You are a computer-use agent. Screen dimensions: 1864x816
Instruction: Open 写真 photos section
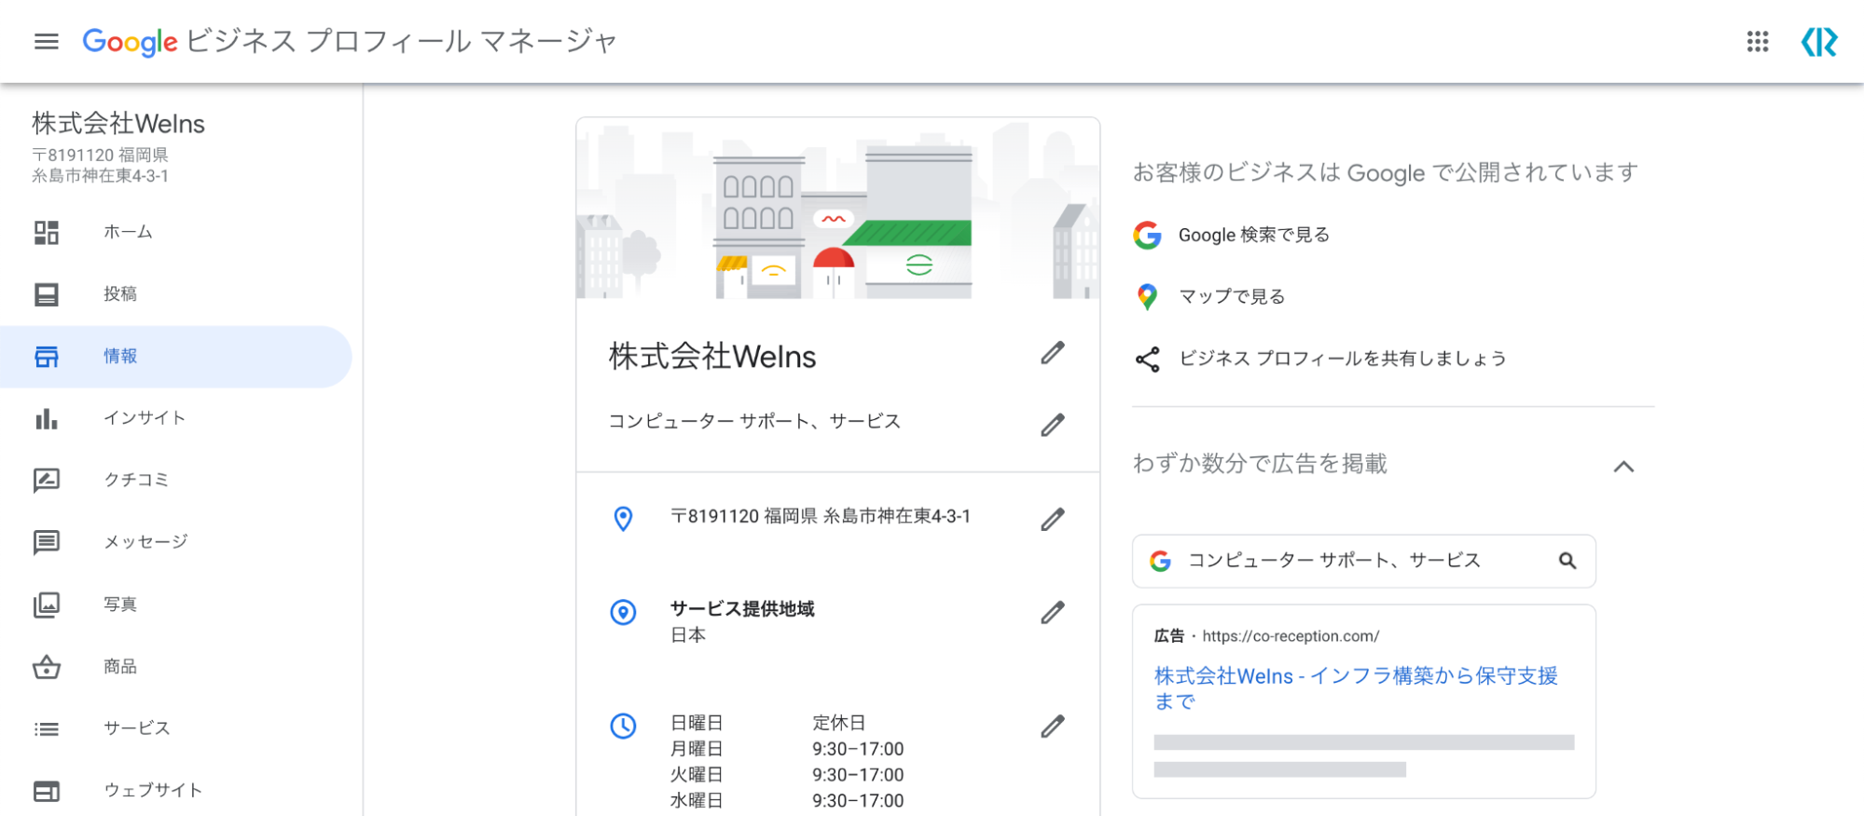coord(120,605)
